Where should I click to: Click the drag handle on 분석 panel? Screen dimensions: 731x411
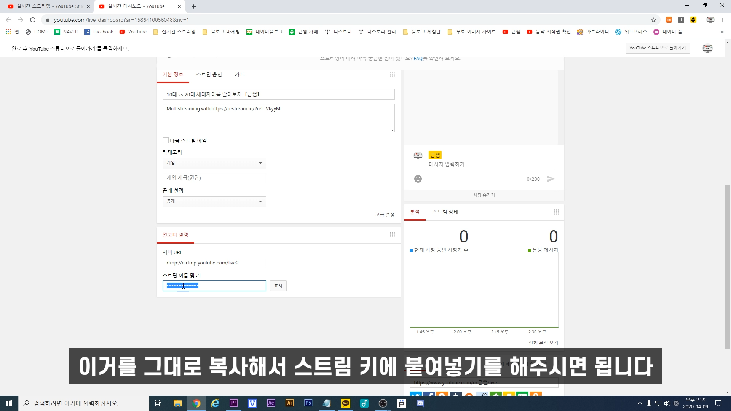pos(556,212)
